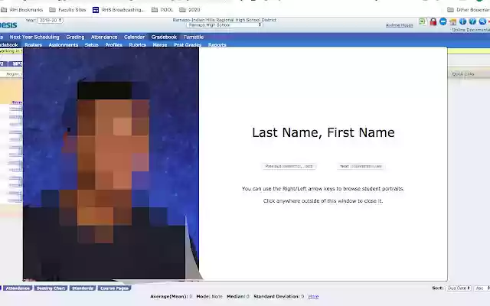490x306 pixels.
Task: Open the school Year dropdown
Action: [50, 21]
